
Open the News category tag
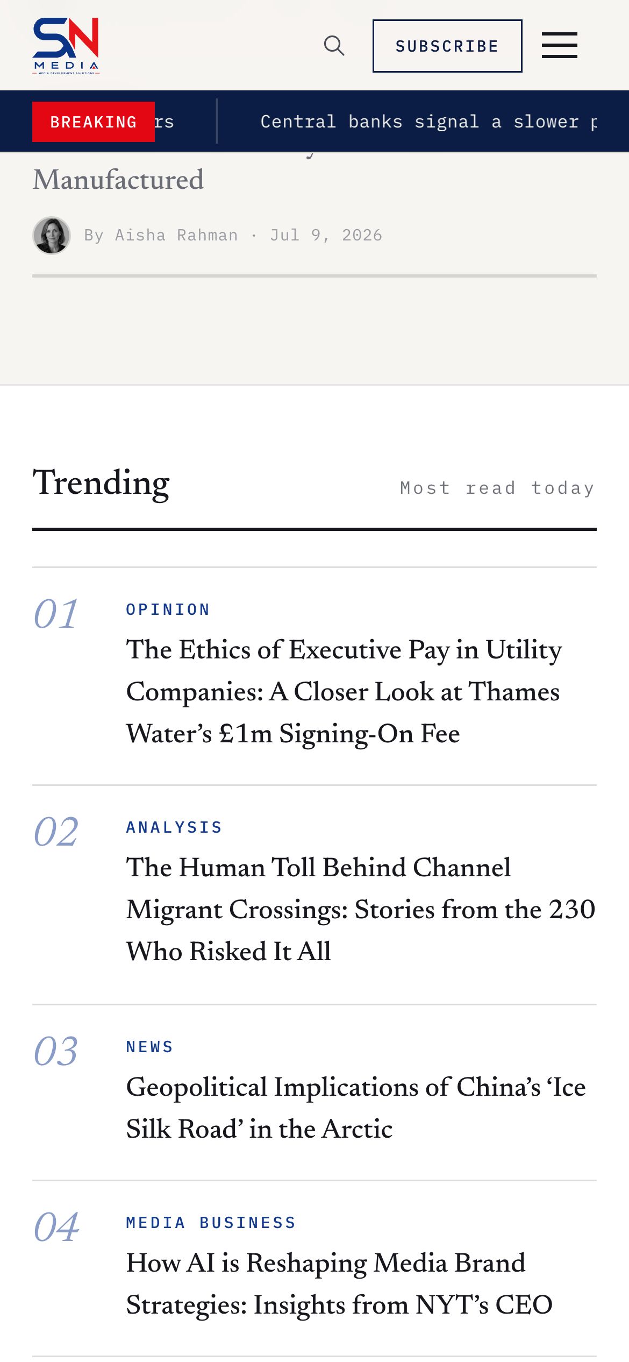point(150,1047)
